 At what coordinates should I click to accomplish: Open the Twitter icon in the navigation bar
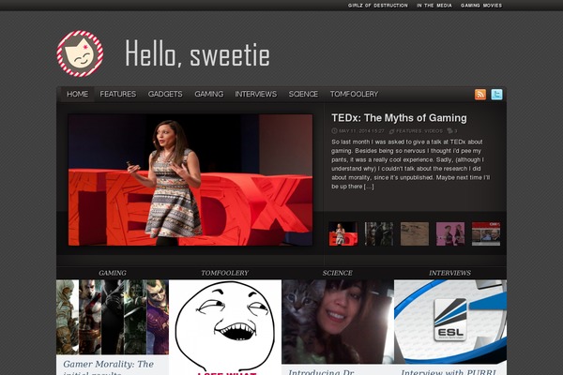[x=496, y=95]
